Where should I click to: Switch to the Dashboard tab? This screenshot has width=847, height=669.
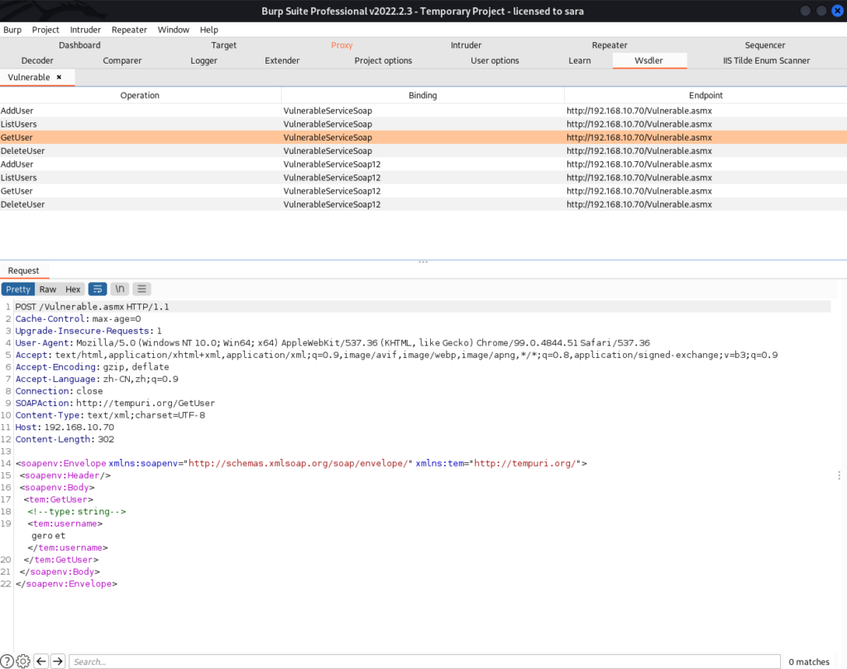pyautogui.click(x=79, y=45)
